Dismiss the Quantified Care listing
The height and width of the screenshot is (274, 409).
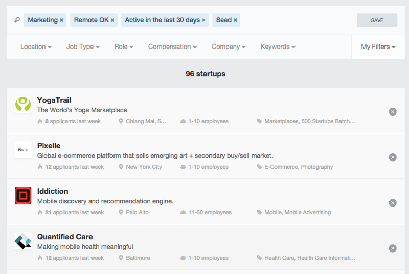pyautogui.click(x=393, y=248)
